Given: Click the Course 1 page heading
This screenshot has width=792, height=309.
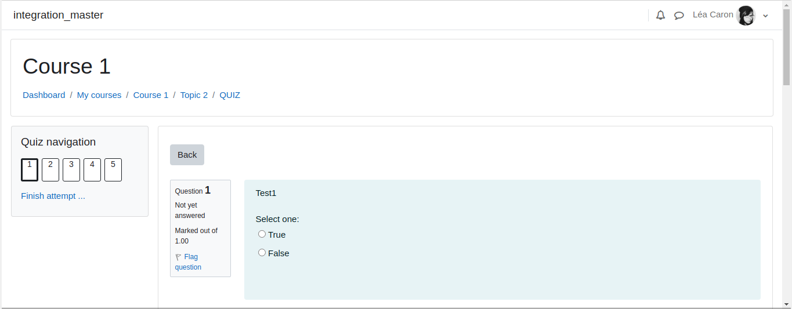Looking at the screenshot, I should point(67,66).
